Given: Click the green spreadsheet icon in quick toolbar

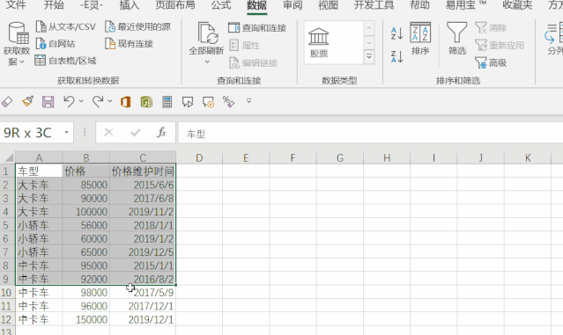Looking at the screenshot, I should click(146, 102).
